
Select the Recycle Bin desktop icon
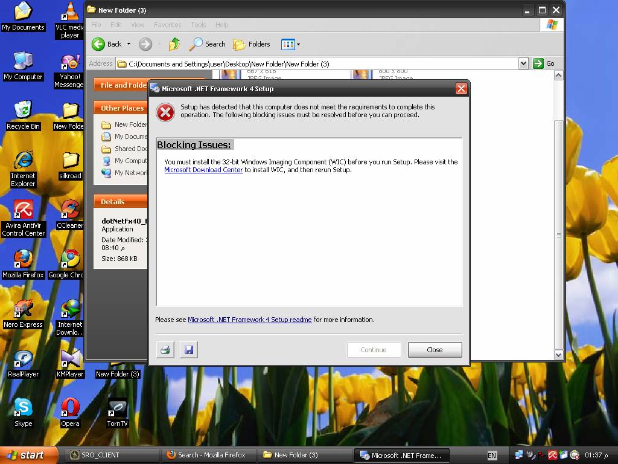(x=24, y=115)
